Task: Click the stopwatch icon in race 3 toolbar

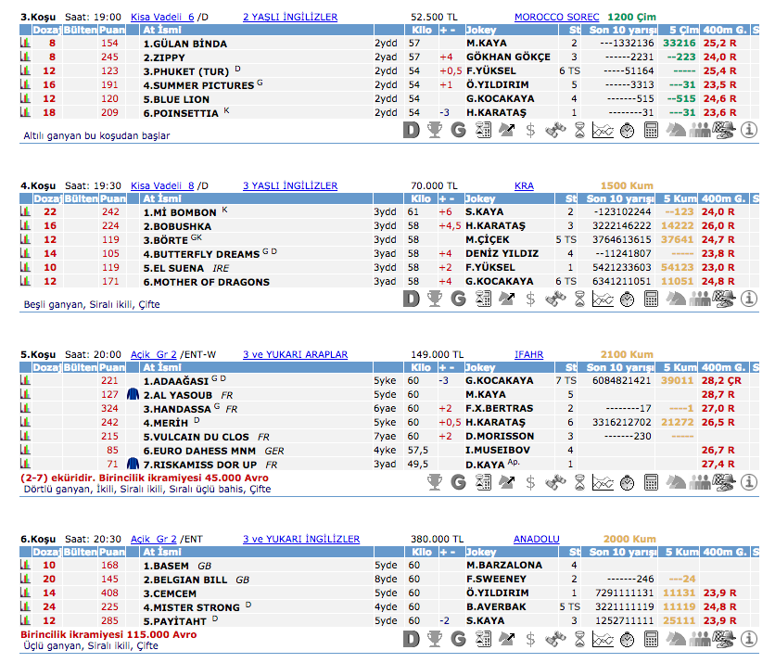Action: pyautogui.click(x=627, y=131)
